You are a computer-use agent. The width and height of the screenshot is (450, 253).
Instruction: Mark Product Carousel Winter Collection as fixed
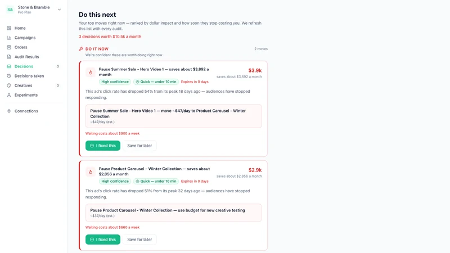pos(103,240)
